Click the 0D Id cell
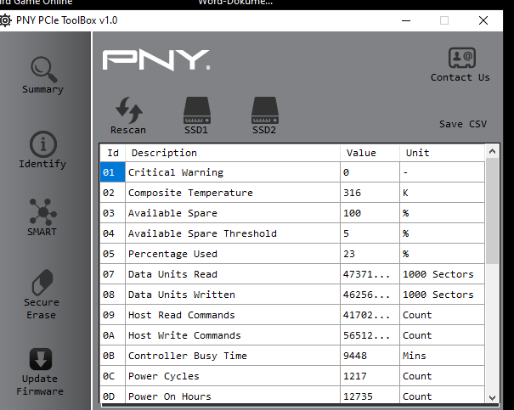514x410 pixels. click(x=112, y=395)
